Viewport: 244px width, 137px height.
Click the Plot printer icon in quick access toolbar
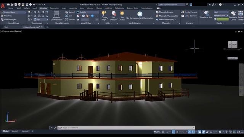pyautogui.click(x=30, y=5)
